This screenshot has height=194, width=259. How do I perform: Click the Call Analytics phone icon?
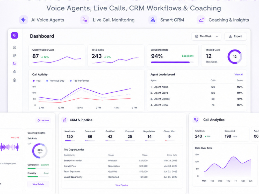(196, 120)
